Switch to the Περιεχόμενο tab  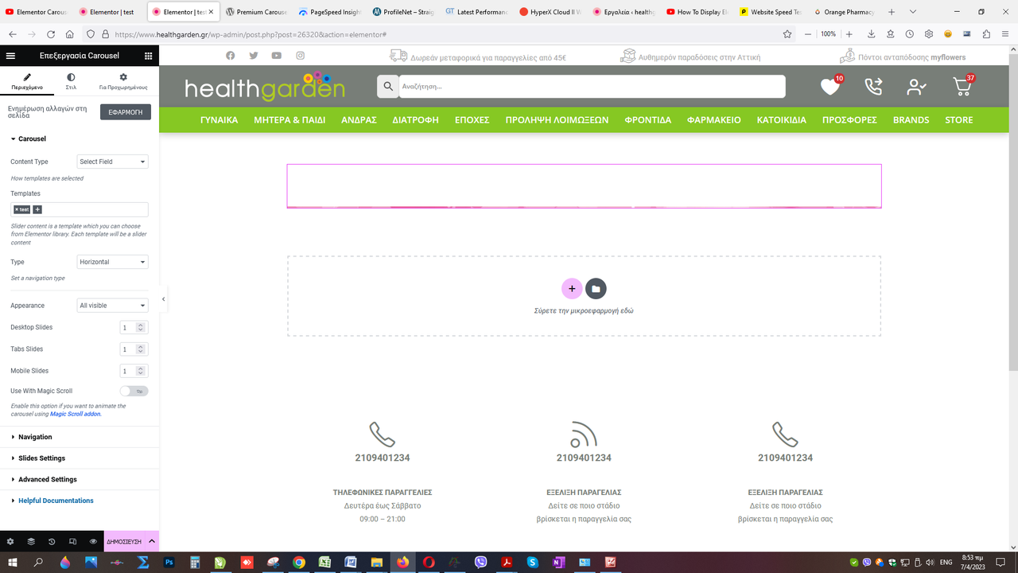[x=26, y=81]
